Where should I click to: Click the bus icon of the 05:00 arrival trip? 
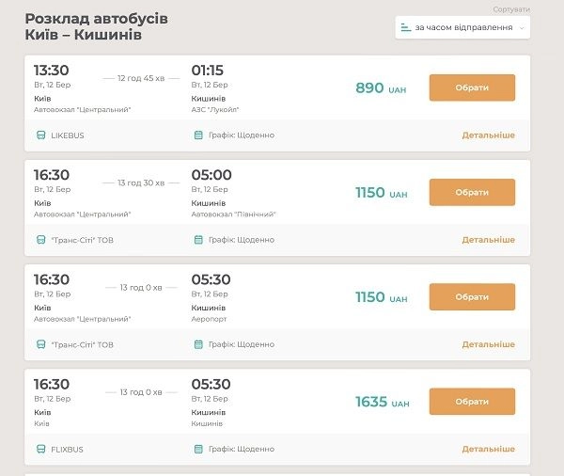click(41, 240)
